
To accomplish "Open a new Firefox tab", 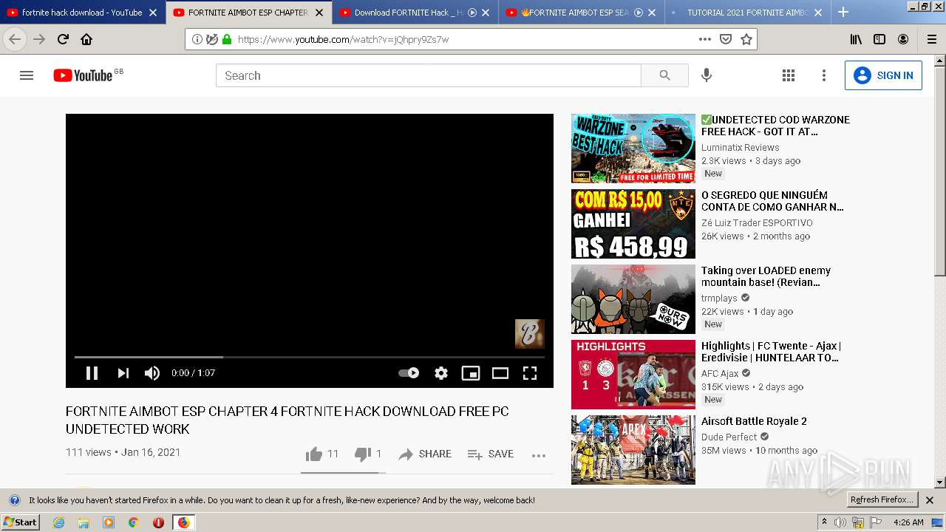I will point(843,13).
